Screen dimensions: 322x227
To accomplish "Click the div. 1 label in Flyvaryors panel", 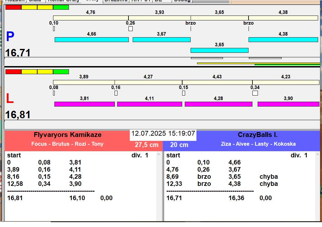I will 140,155.
